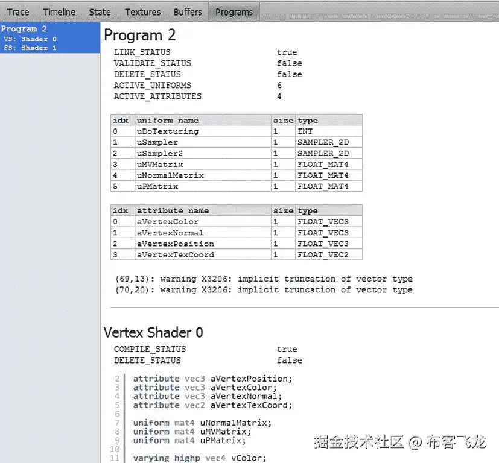499x463 pixels.
Task: Click SAMPLER_2D type in uSampler row
Action: point(329,142)
